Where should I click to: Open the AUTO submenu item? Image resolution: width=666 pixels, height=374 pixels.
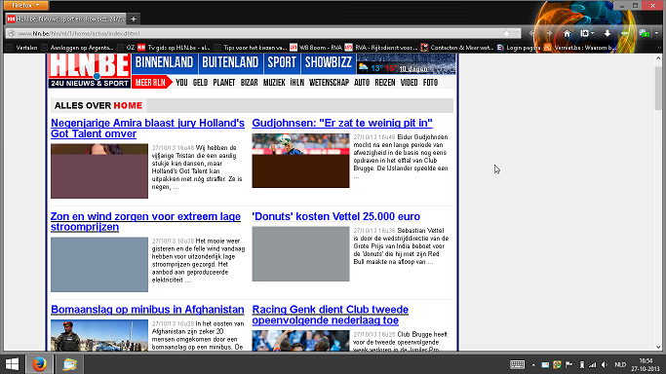point(362,83)
